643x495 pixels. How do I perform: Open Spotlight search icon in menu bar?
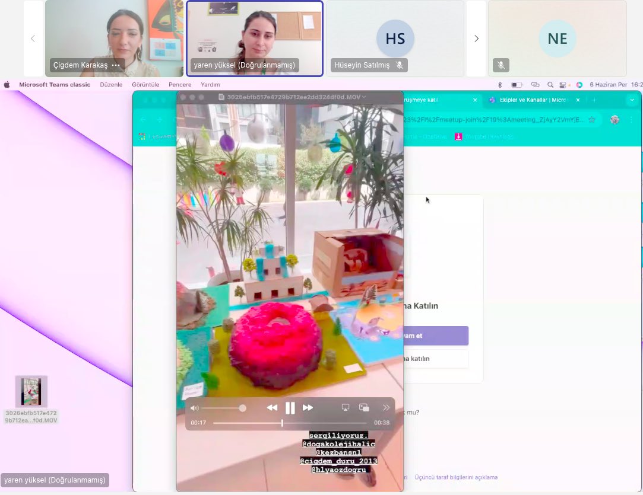click(x=550, y=85)
